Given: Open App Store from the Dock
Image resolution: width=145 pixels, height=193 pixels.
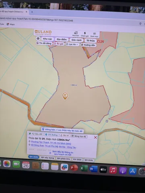Looking at the screenshot, I should point(133,171).
